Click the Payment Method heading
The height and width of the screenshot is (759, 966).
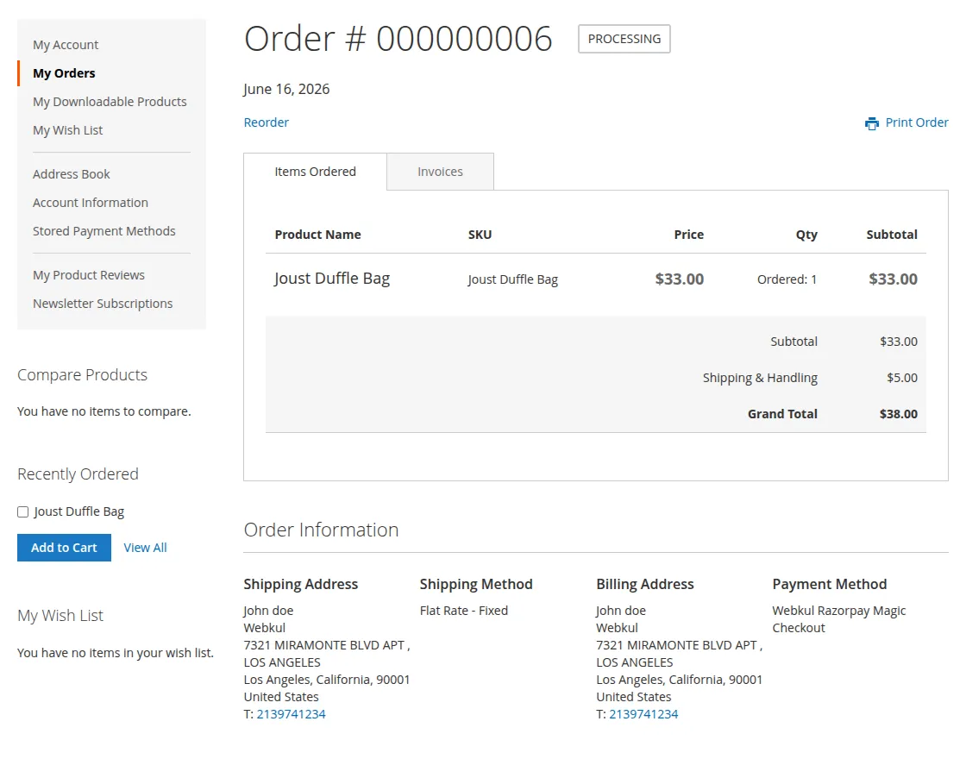pos(830,584)
